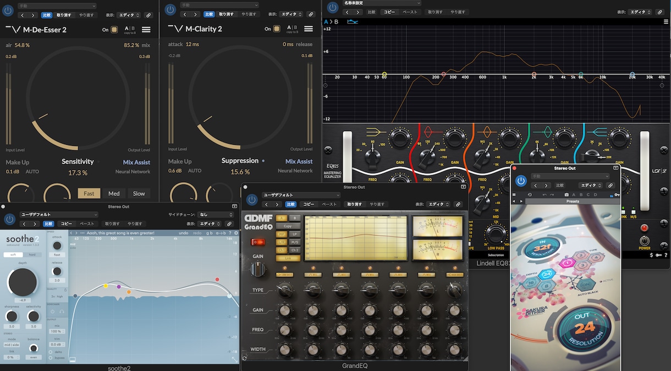Click soothe2 resize arrow icon
Image resolution: width=671 pixels, height=371 pixels.
235,359
